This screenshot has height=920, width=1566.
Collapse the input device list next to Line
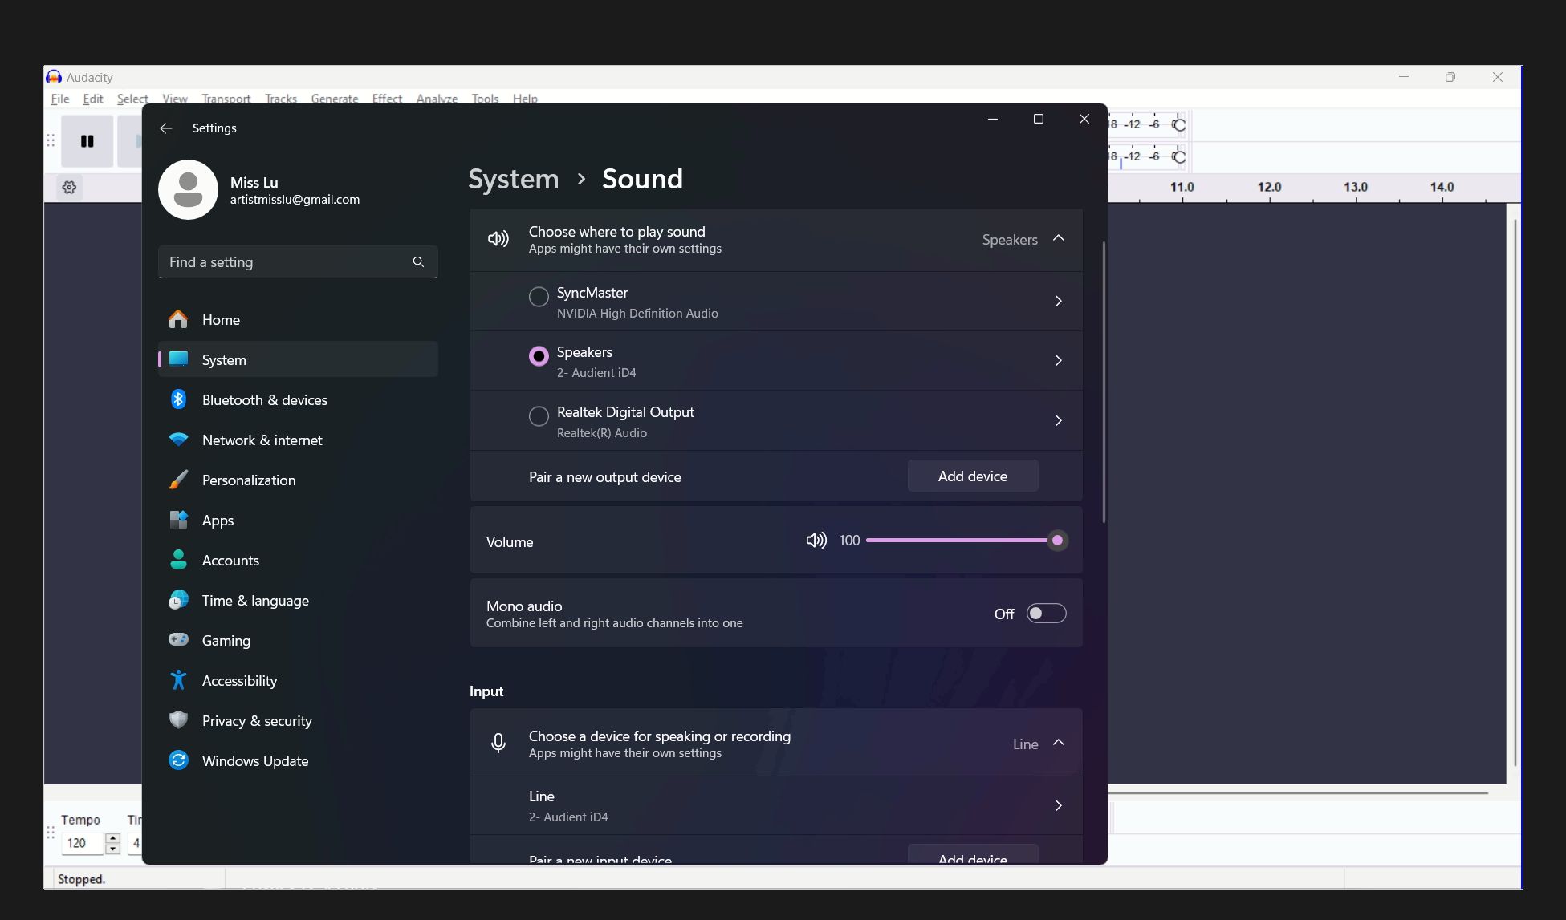1058,743
